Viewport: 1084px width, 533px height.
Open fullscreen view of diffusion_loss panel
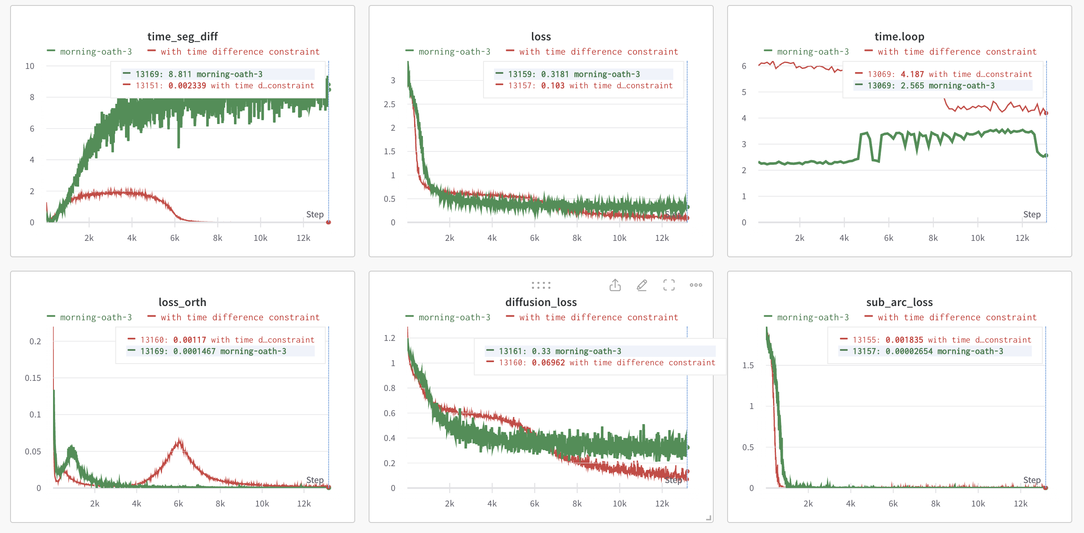(669, 285)
